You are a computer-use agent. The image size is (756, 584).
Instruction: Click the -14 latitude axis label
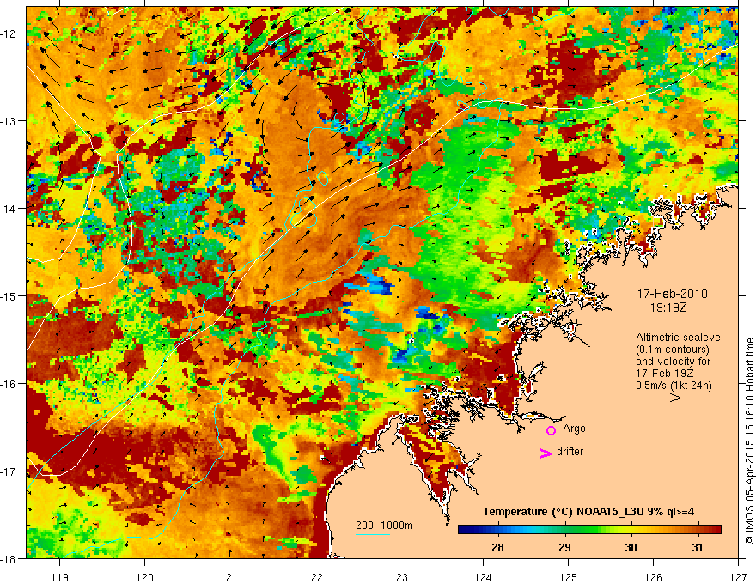(x=9, y=209)
